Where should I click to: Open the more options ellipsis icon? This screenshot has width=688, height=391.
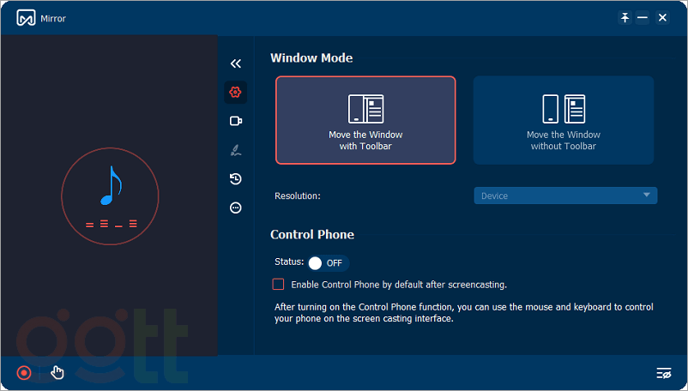236,208
